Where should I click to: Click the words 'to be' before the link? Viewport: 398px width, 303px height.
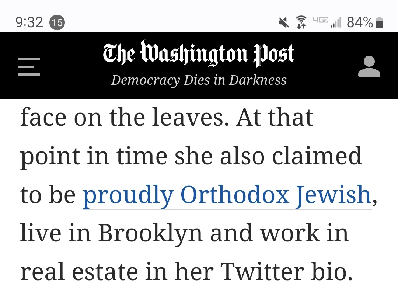click(x=48, y=195)
